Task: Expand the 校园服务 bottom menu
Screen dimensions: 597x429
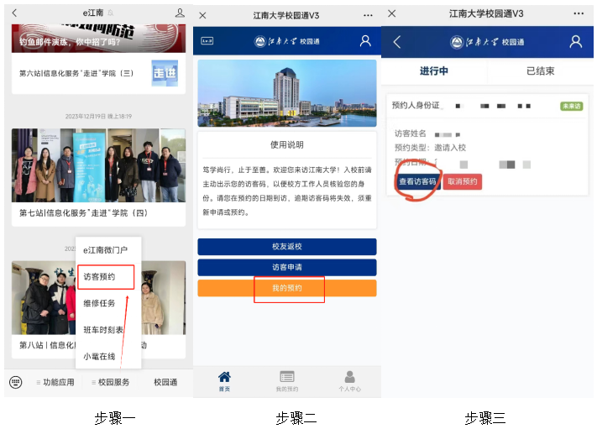Action: point(110,382)
